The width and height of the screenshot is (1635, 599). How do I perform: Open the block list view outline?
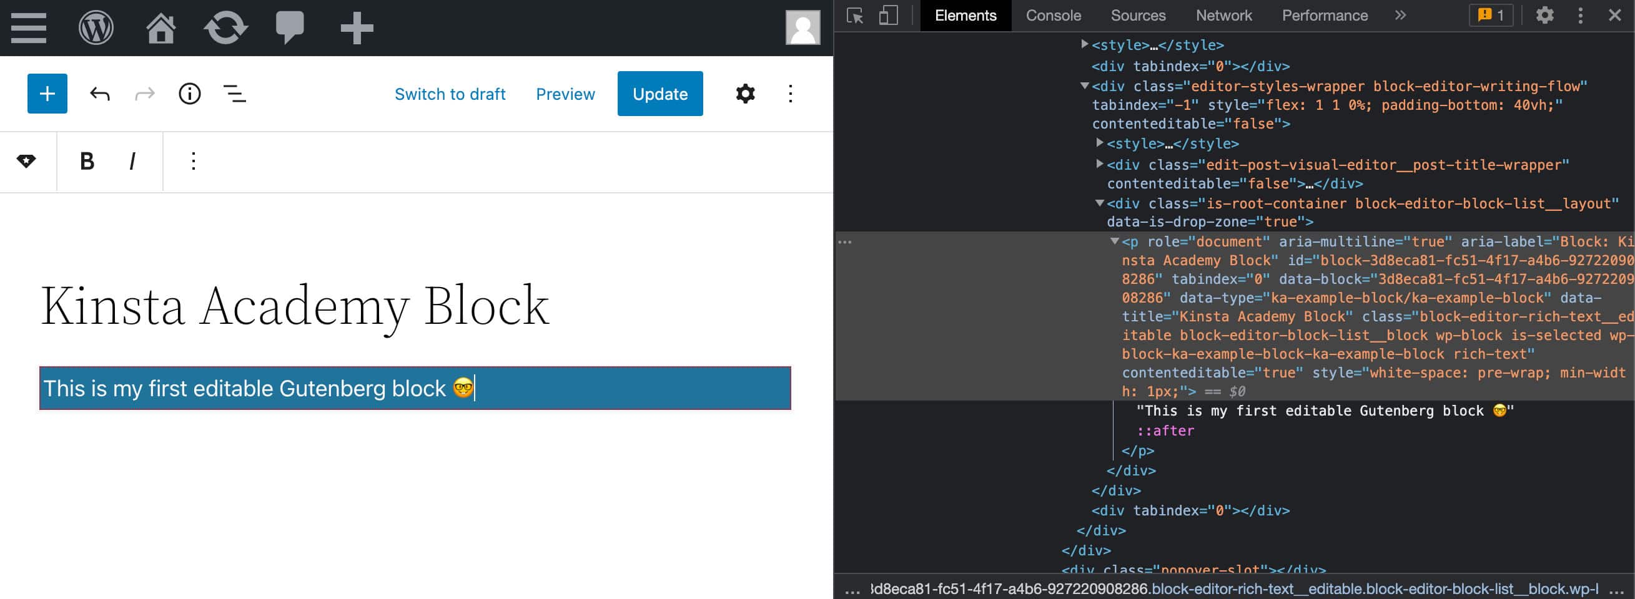click(234, 94)
